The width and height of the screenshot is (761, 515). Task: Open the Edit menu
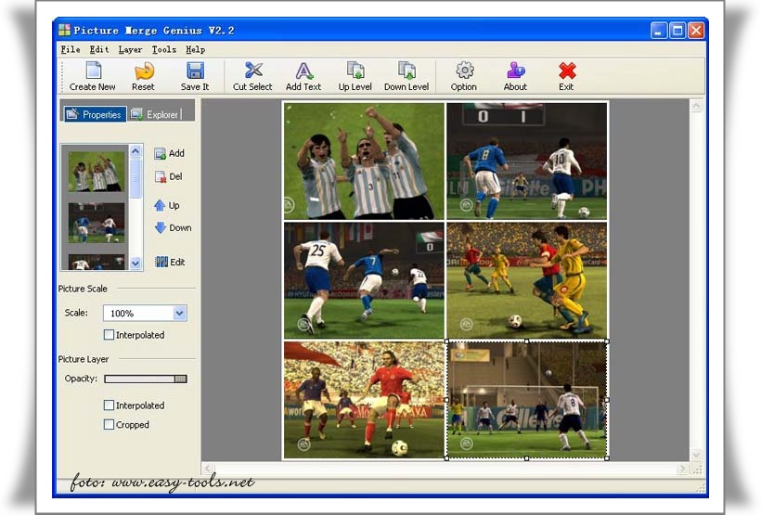tap(99, 49)
